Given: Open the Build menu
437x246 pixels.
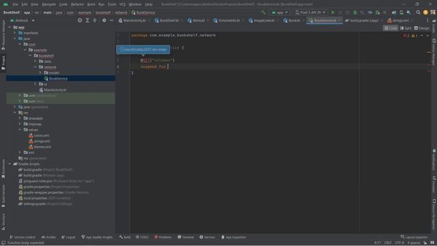Looking at the screenshot, I should click(x=91, y=4).
